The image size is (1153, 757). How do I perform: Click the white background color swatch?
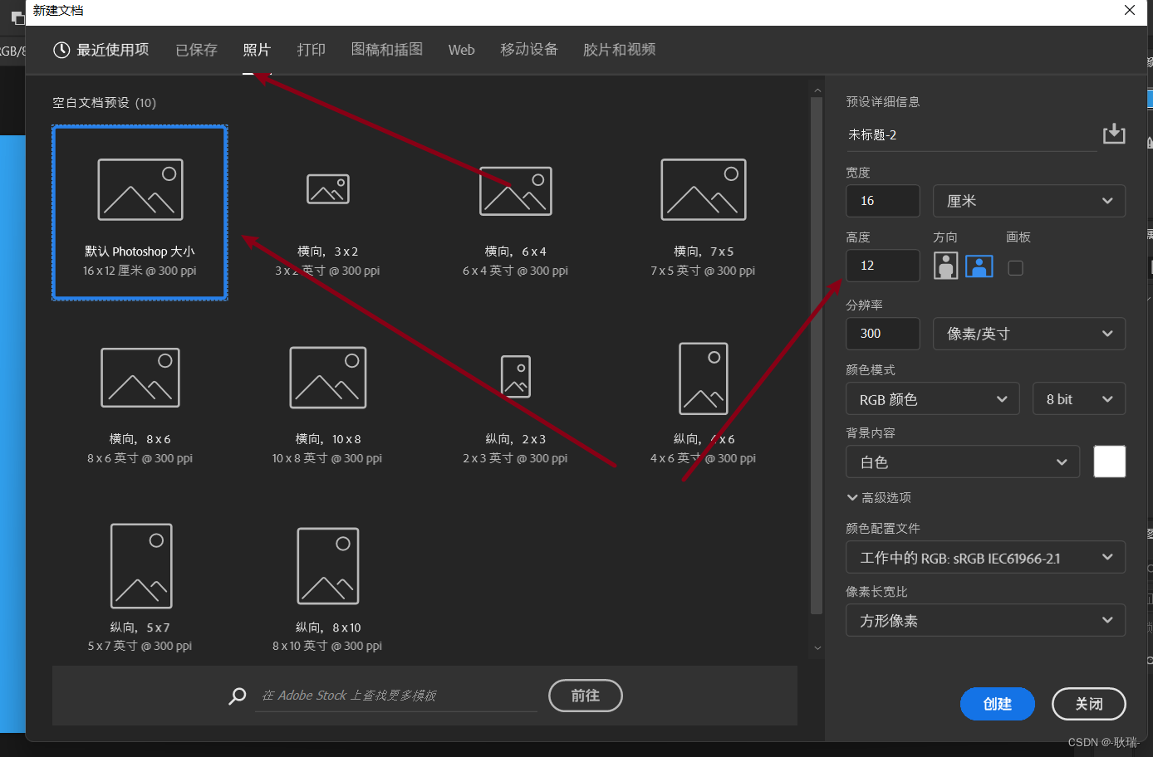[1110, 462]
